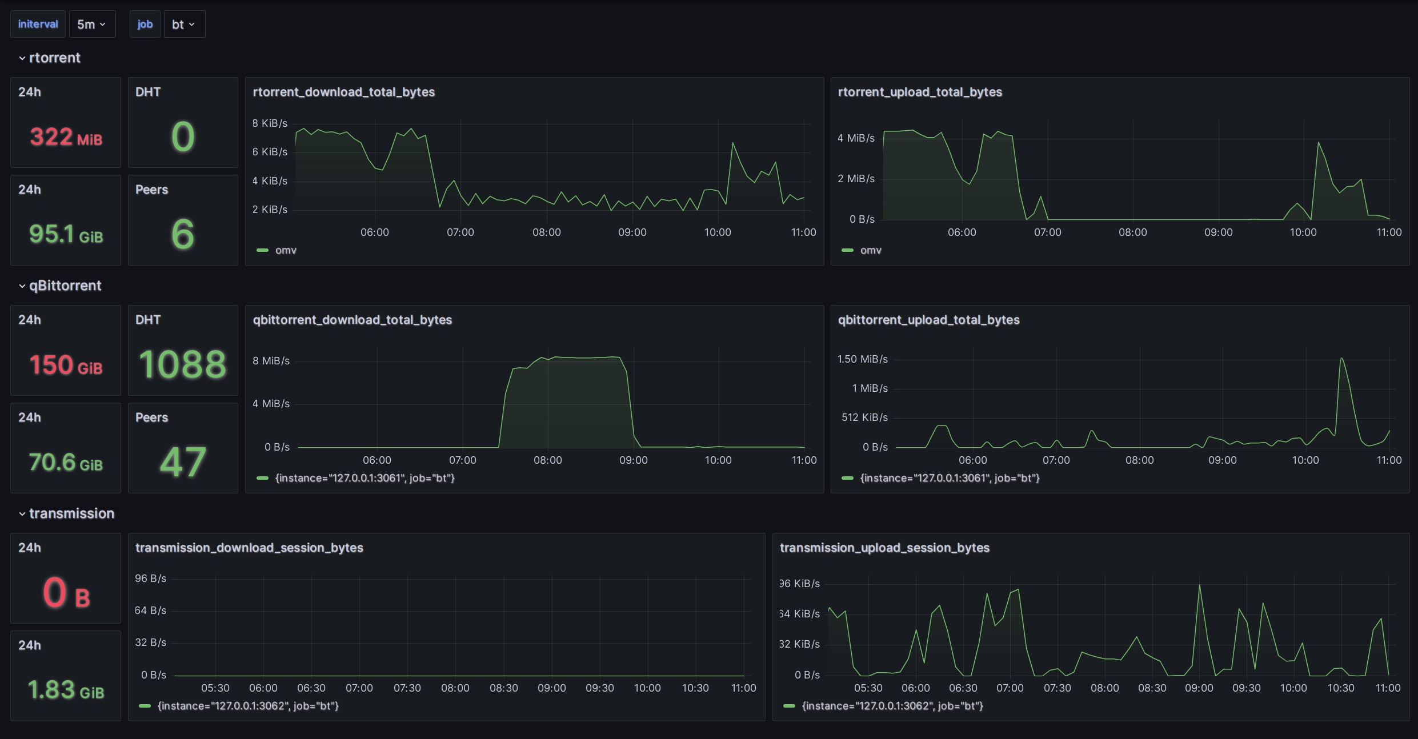Toggle instance 3062 legend in transmission upload

[892, 706]
